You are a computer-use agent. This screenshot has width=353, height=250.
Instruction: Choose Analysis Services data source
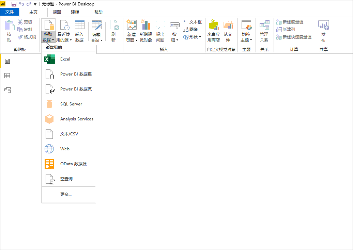[69, 119]
